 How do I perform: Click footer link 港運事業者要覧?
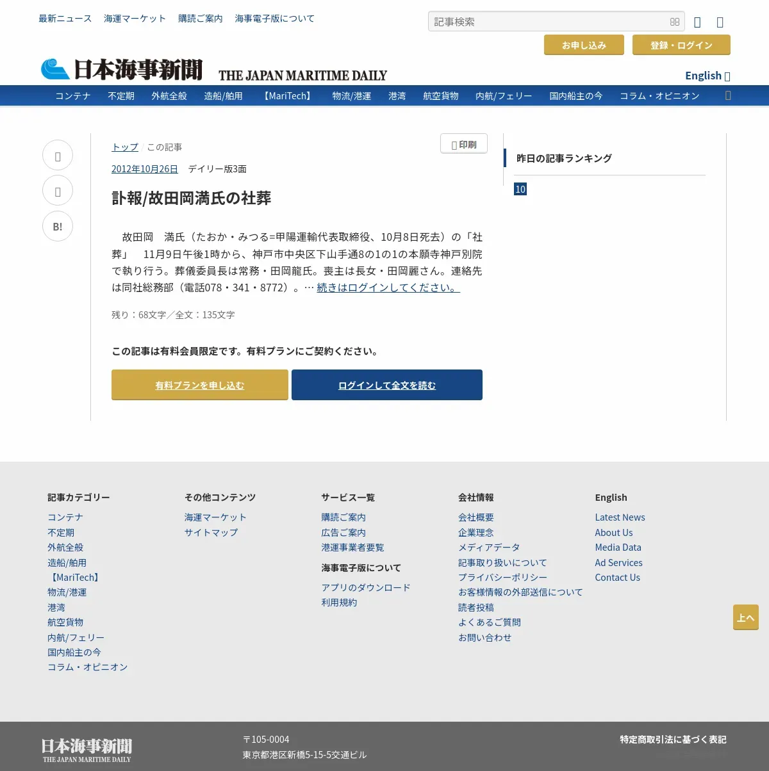point(352,547)
